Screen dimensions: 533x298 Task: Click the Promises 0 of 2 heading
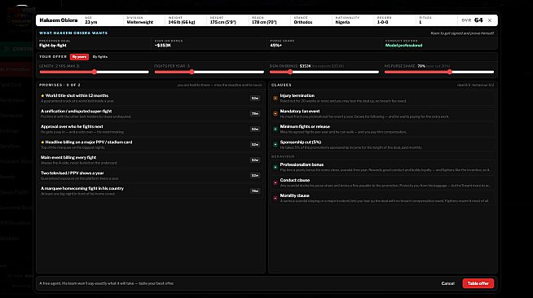point(59,85)
